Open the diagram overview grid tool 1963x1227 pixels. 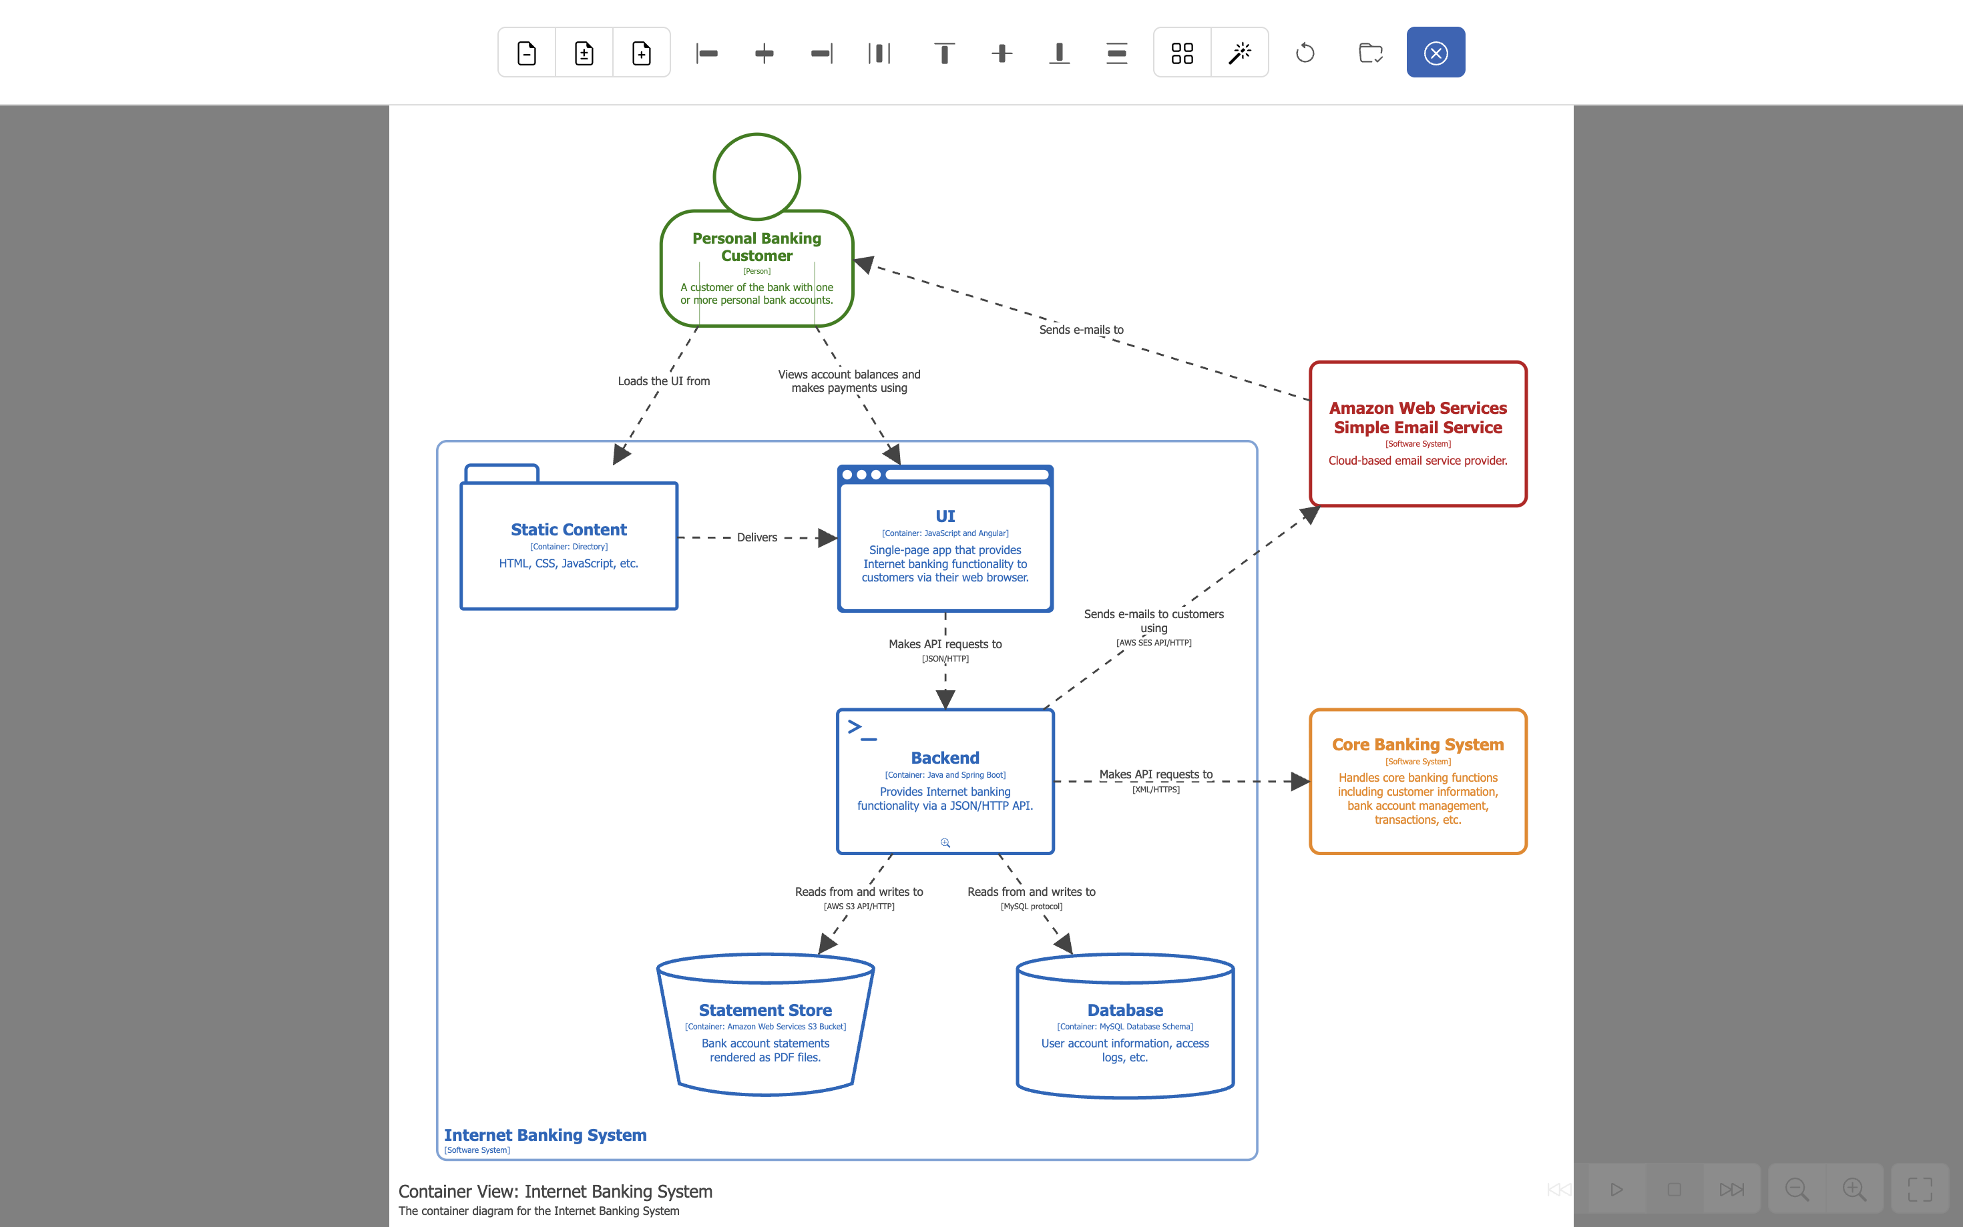(x=1182, y=52)
